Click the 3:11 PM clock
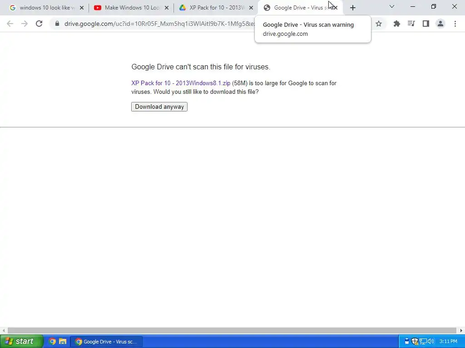Image resolution: width=465 pixels, height=348 pixels. pyautogui.click(x=448, y=342)
